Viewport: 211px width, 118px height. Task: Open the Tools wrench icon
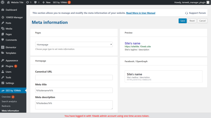tap(3, 77)
